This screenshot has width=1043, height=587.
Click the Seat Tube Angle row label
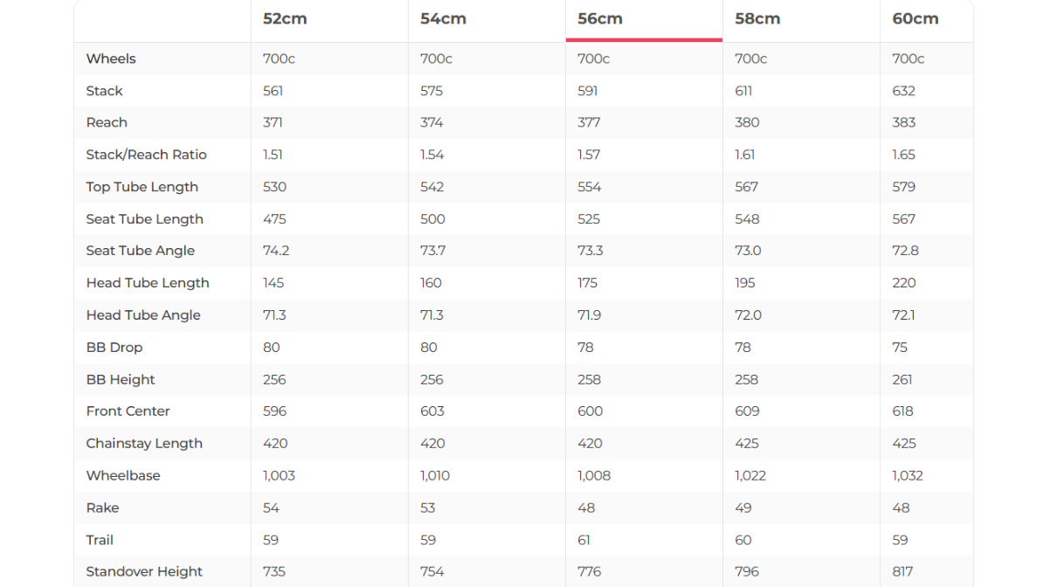click(x=140, y=251)
